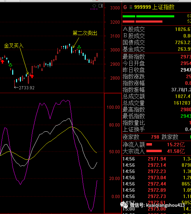Image resolution: width=191 pixels, height=214 pixels.
Task: Click the green sell arrow near 第二次卖出
Action: tap(79, 48)
